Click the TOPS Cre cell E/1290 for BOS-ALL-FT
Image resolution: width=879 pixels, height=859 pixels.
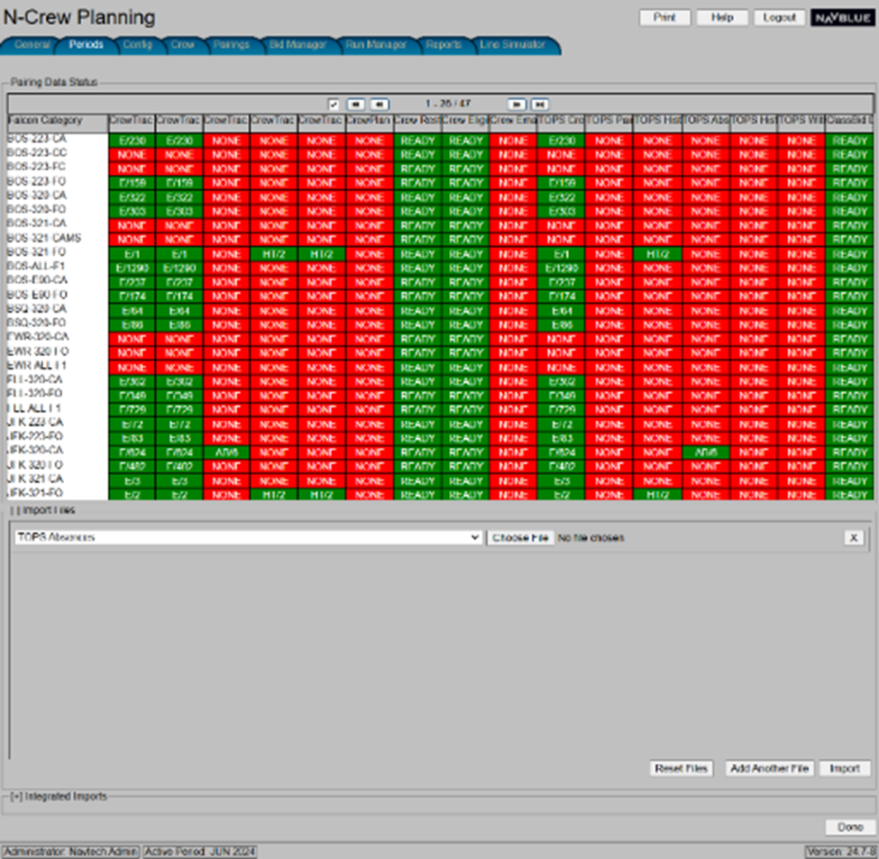pyautogui.click(x=561, y=269)
